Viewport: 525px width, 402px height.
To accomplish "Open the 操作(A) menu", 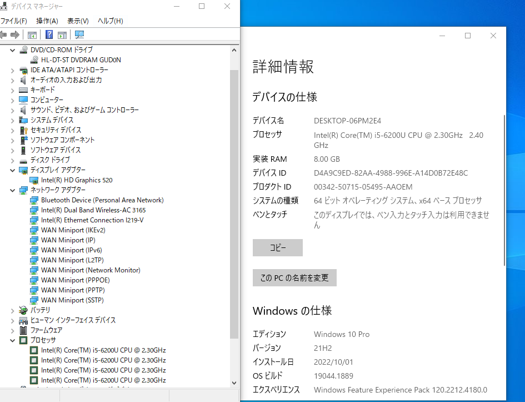I will pos(47,21).
